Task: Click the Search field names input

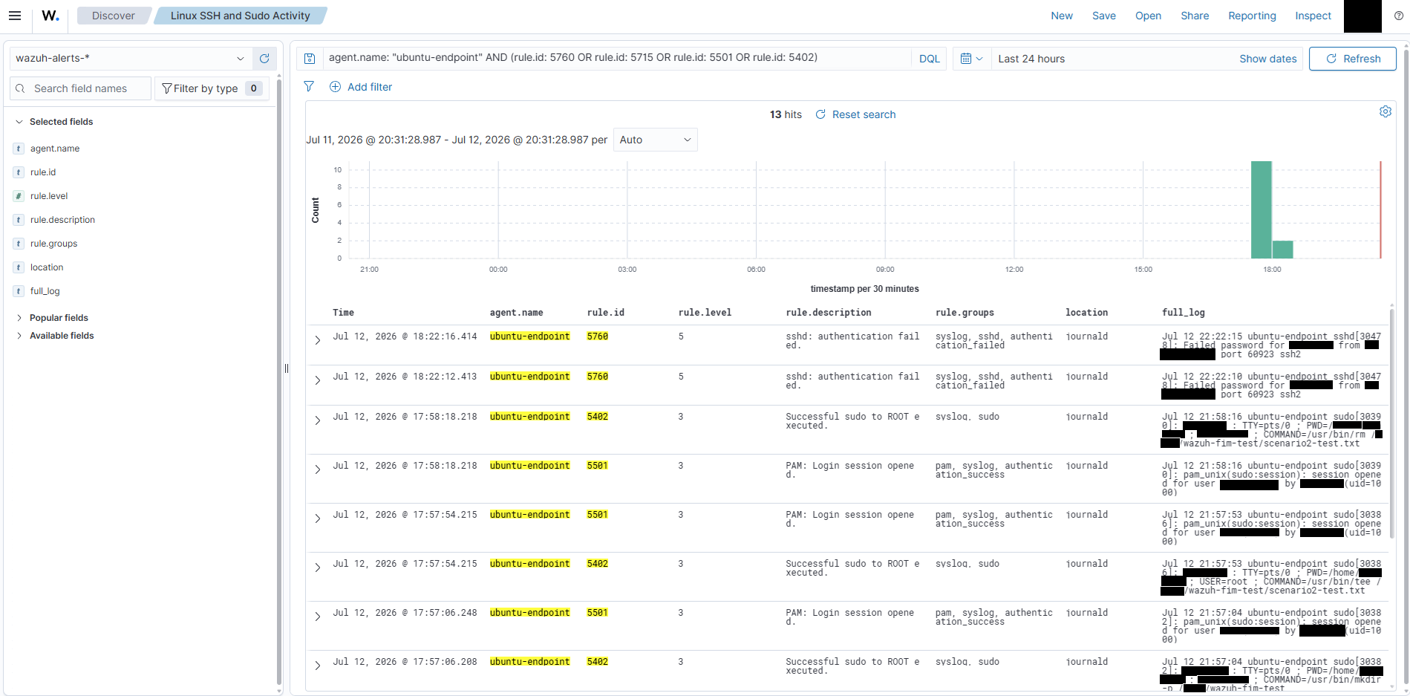Action: [x=80, y=88]
